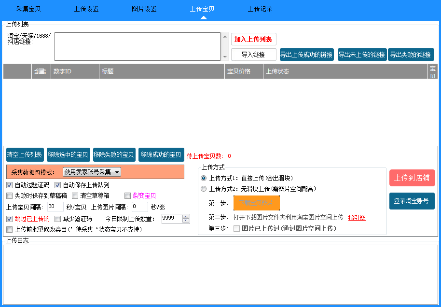Click 导出失败的链接 button
Screen dimensions: 441x307
point(411,55)
